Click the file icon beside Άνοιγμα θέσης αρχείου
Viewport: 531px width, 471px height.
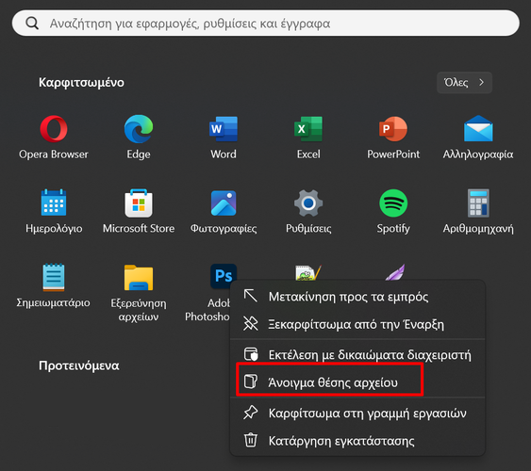(251, 382)
